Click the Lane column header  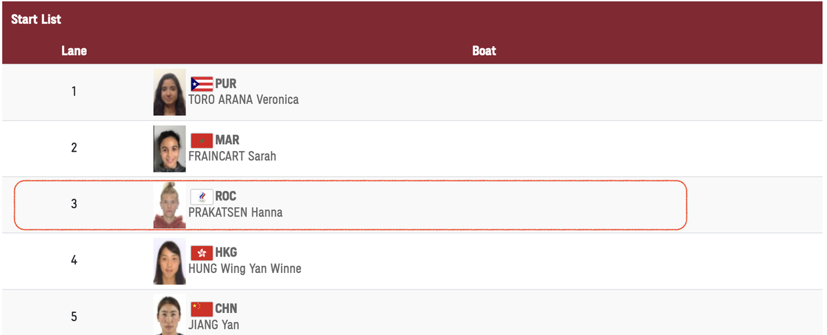coord(74,51)
